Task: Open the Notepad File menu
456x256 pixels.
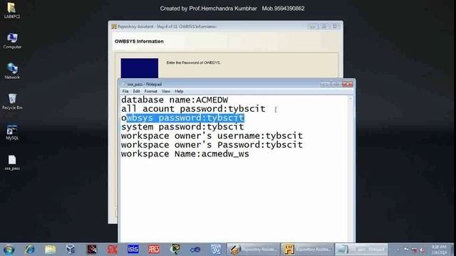Action: [125, 91]
